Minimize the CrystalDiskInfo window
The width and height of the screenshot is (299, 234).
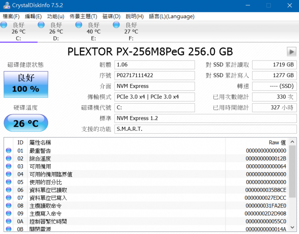[x=248, y=5]
